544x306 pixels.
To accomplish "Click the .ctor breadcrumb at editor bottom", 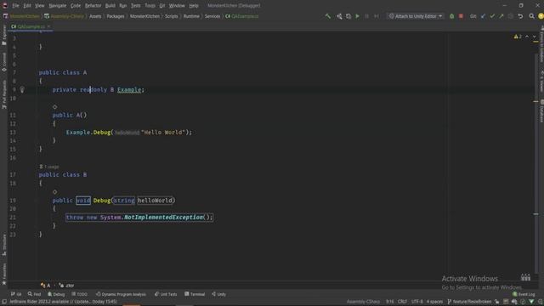I will 66,286.
